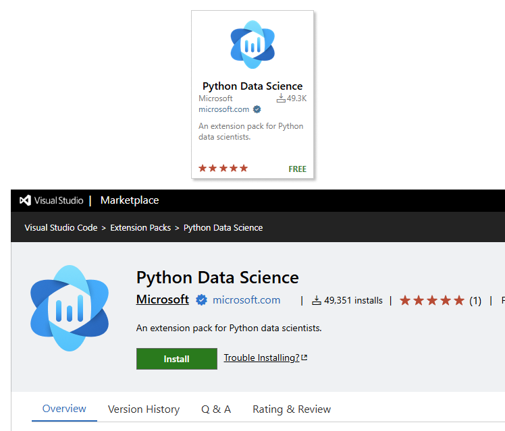505x431 pixels.
Task: Click the Python Data Science card logo
Action: tap(252, 45)
